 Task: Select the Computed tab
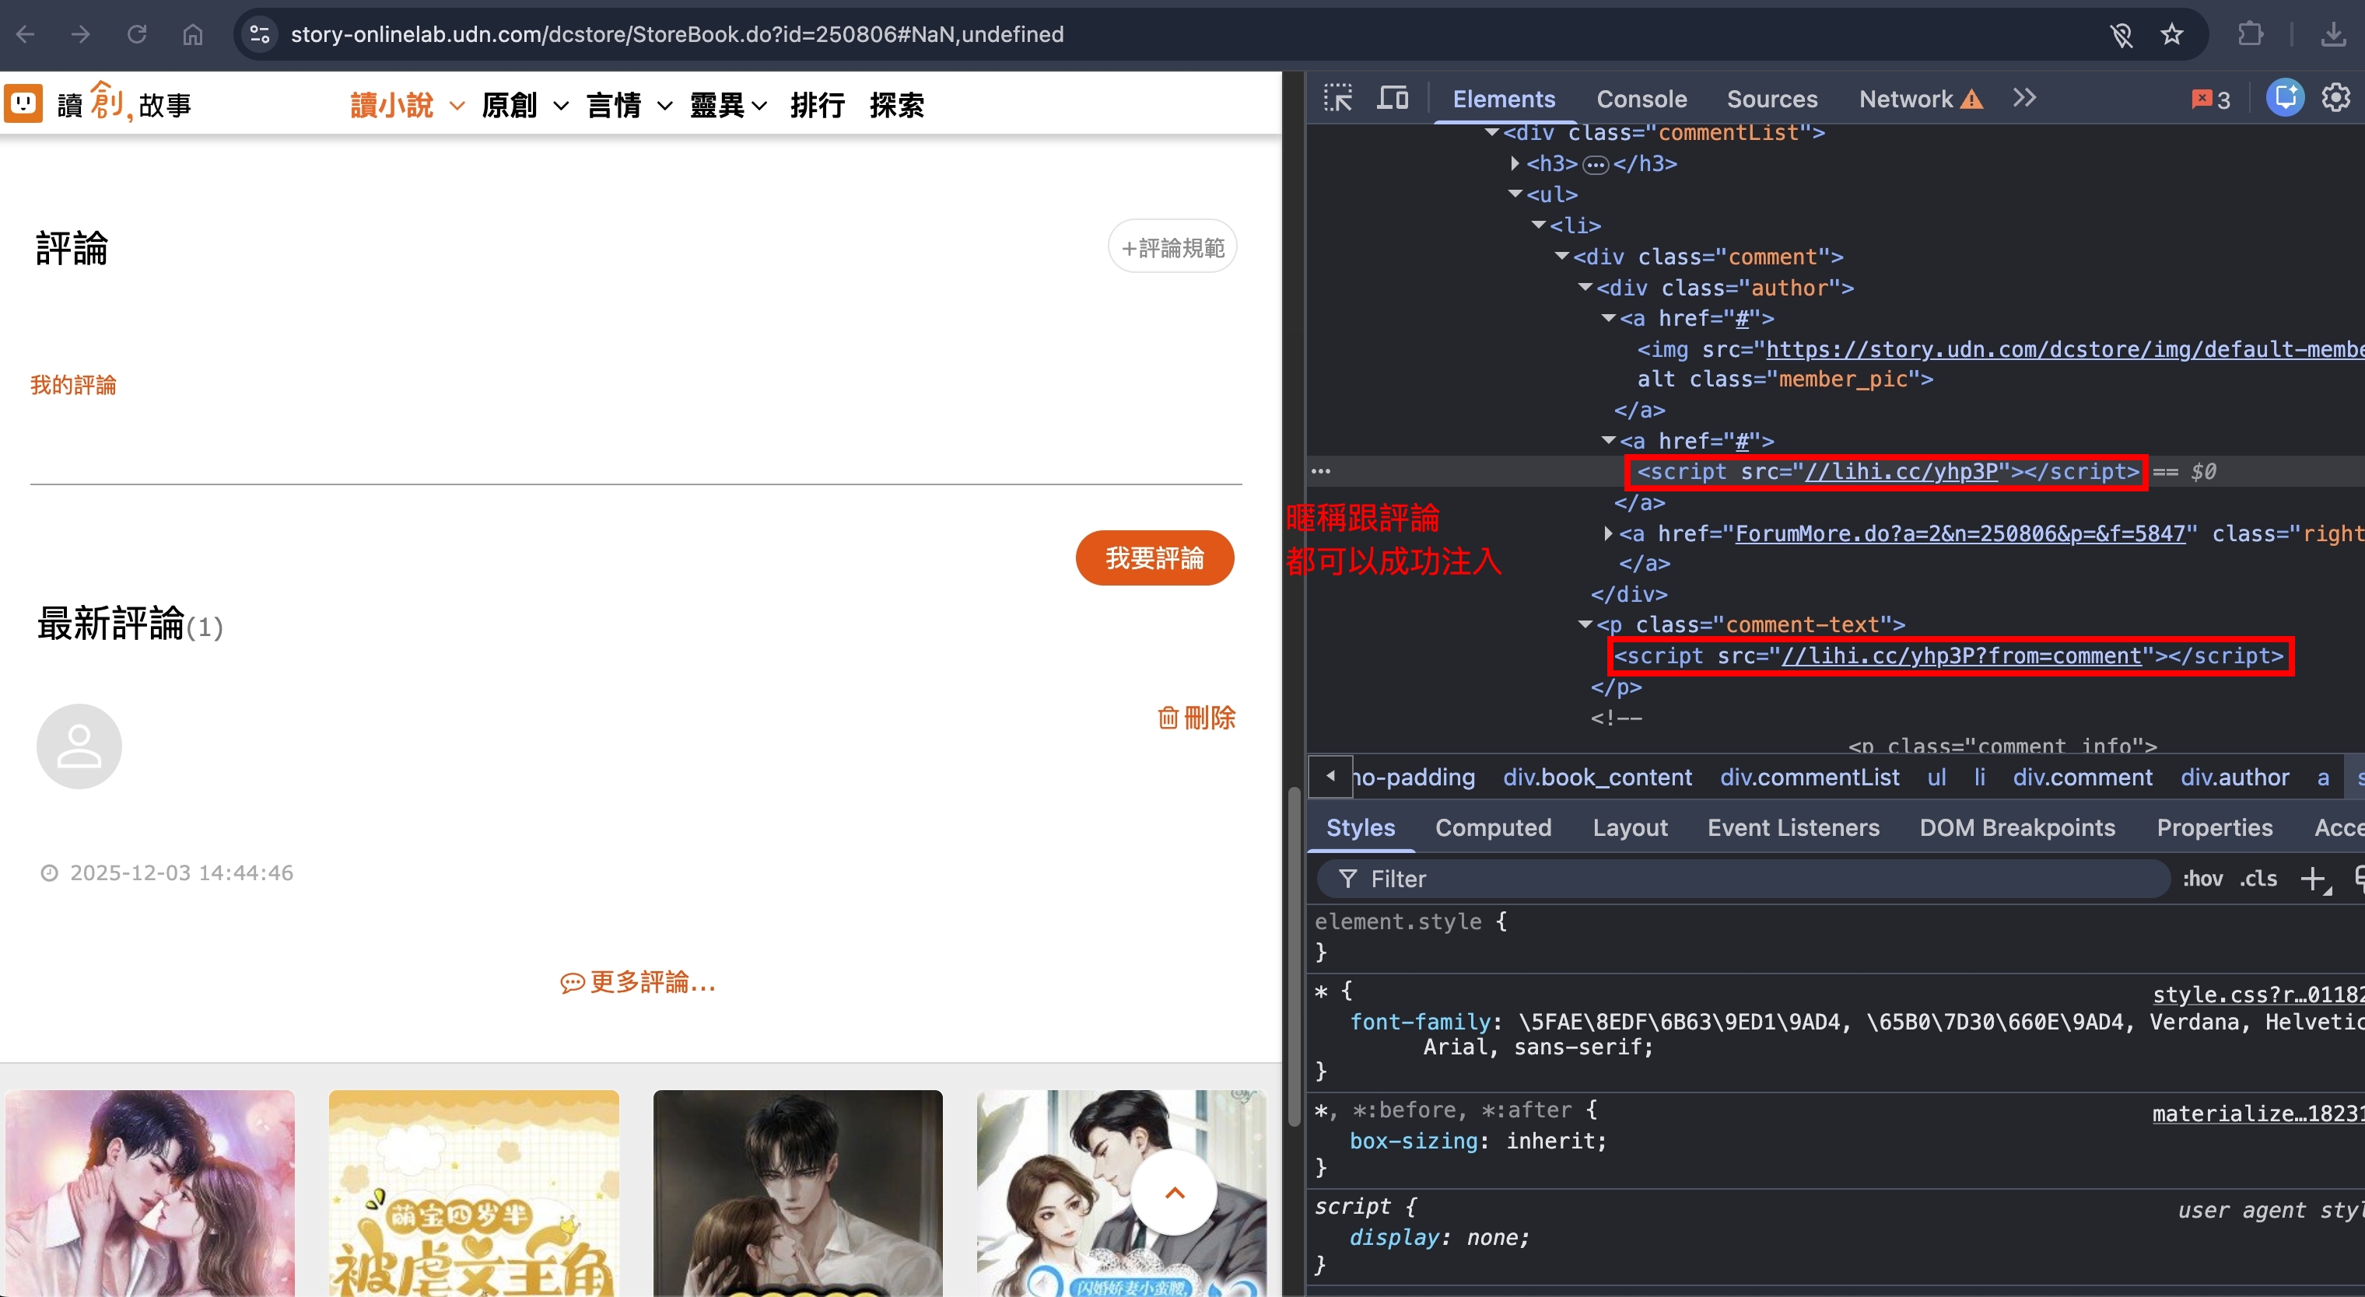tap(1493, 828)
